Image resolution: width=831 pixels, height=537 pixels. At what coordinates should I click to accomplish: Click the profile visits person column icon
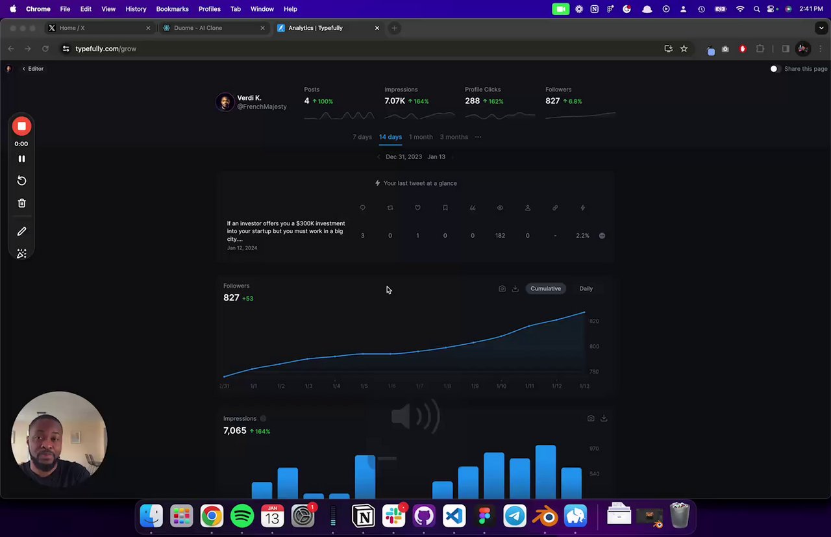tap(527, 208)
